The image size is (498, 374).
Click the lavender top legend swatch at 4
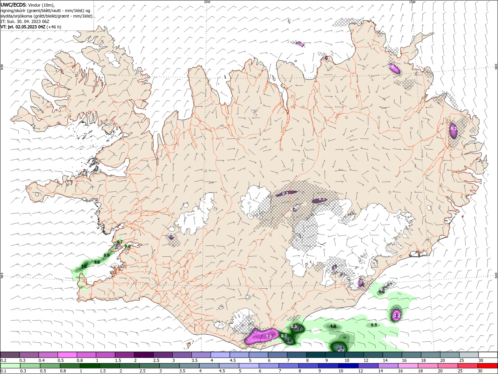pyautogui.click(x=220, y=355)
